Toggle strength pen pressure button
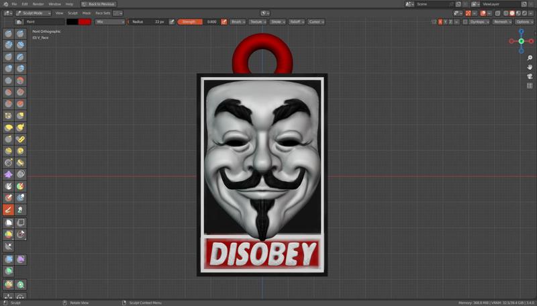This screenshot has width=537, height=306. point(224,22)
